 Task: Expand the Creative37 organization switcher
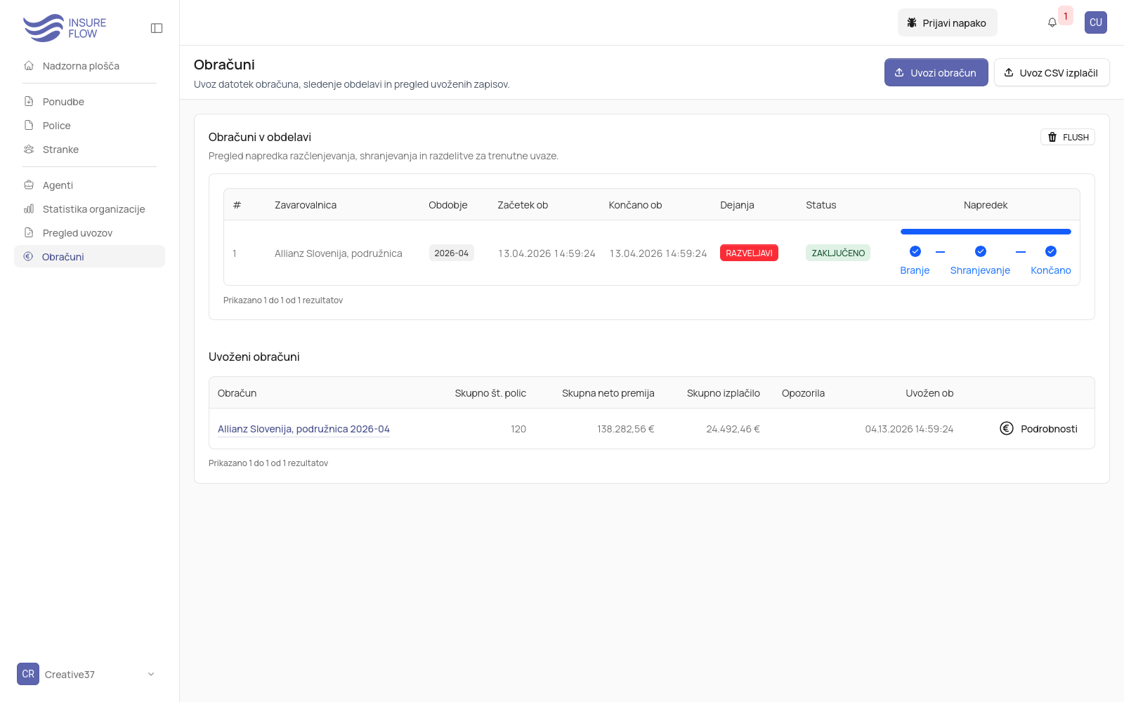pyautogui.click(x=150, y=675)
